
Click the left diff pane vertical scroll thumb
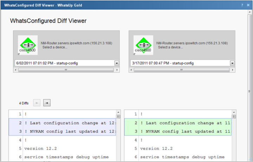(118, 117)
